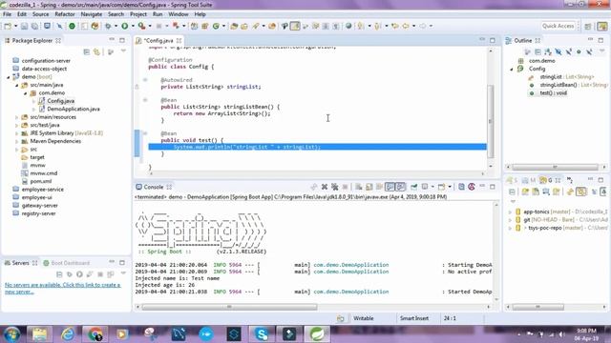This screenshot has width=611, height=343.
Task: Expand app-tonics Git repository
Action: (x=510, y=212)
